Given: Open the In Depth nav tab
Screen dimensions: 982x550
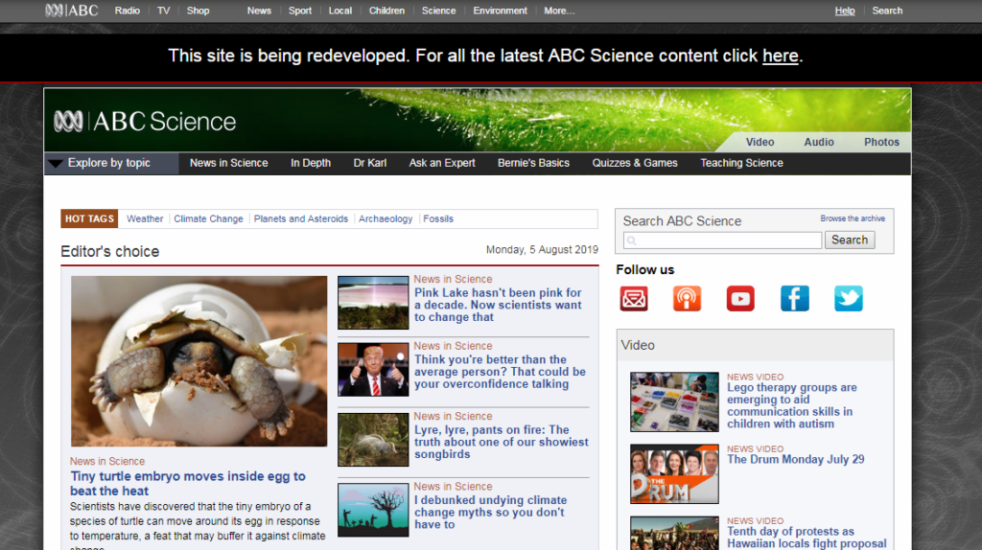Looking at the screenshot, I should click(311, 163).
